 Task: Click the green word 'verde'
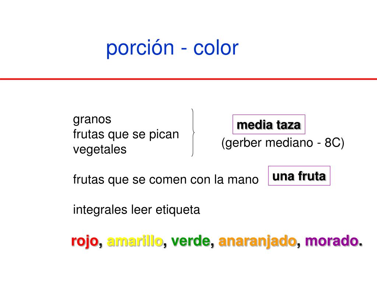191,241
